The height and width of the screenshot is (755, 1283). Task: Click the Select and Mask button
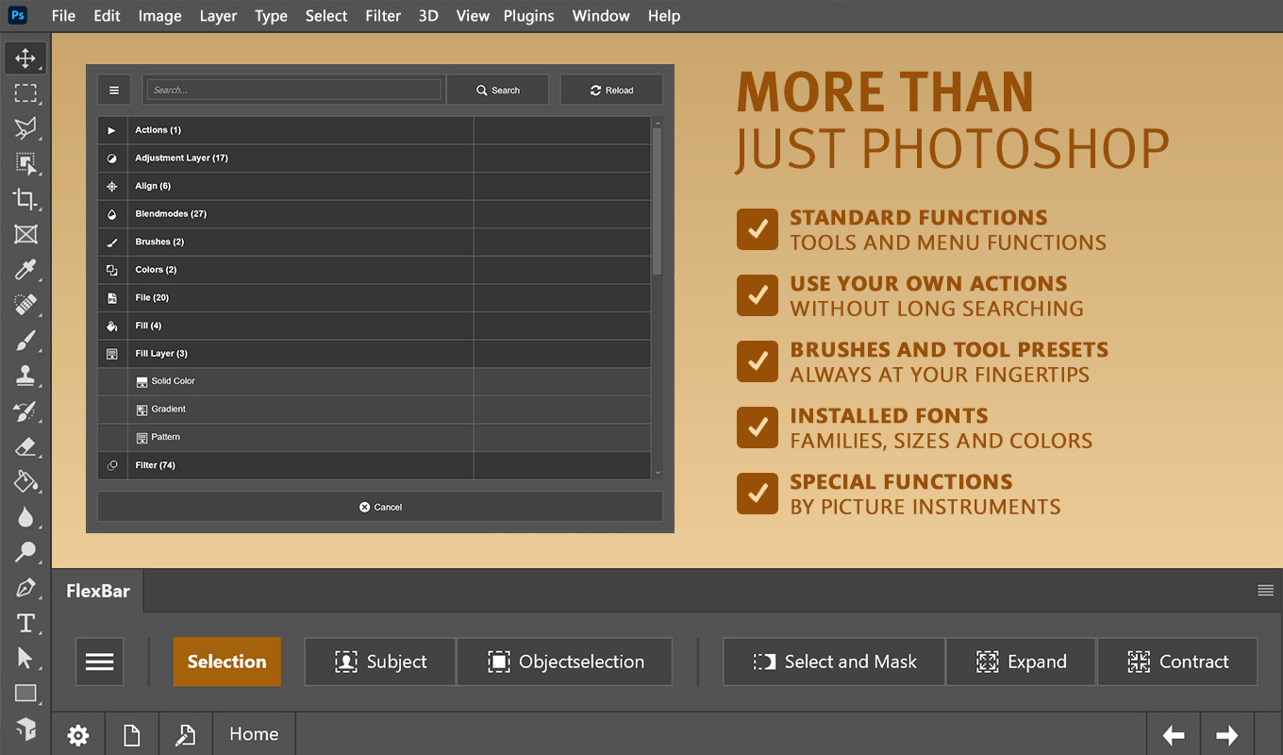coord(834,662)
